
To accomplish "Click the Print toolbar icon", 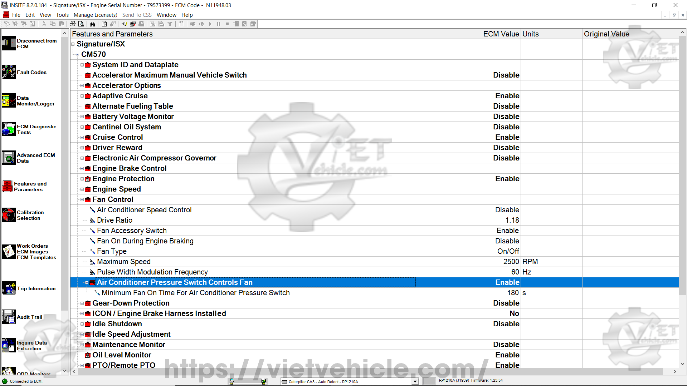I will 73,24.
